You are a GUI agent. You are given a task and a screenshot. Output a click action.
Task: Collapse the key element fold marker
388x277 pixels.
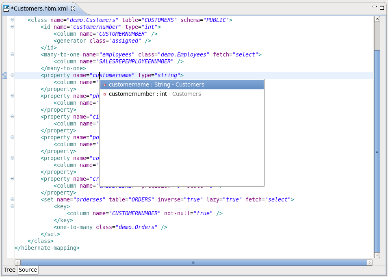[x=12, y=206]
